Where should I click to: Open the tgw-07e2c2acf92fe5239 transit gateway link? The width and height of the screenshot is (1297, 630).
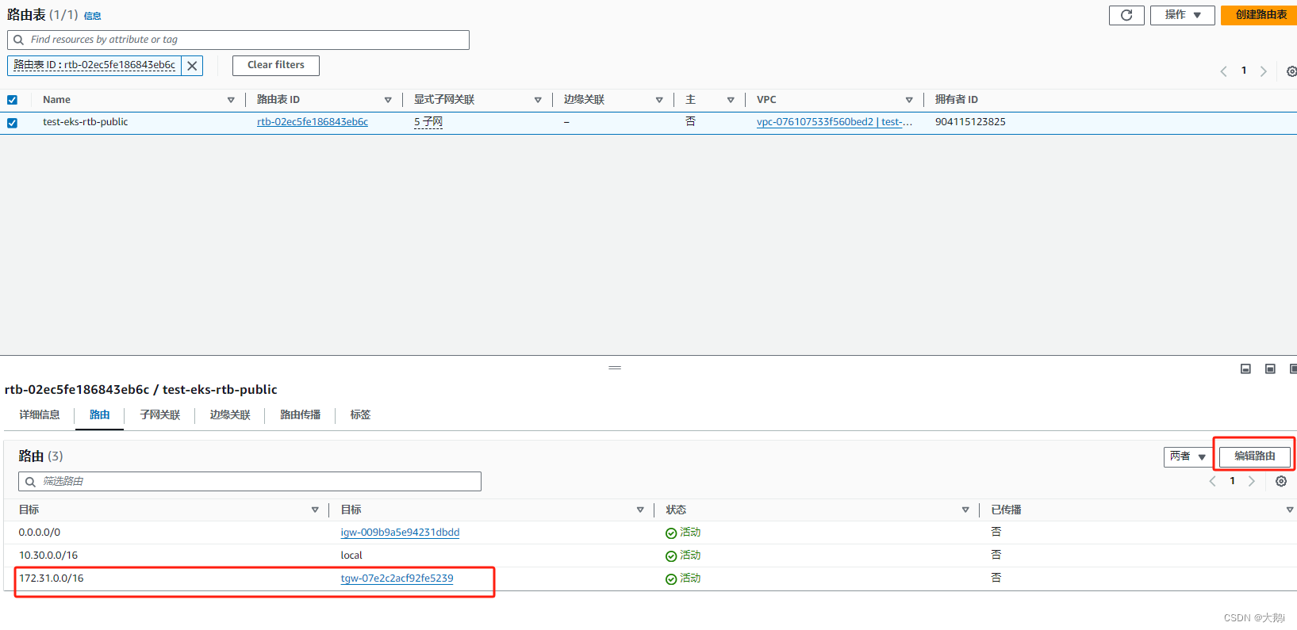coord(397,578)
